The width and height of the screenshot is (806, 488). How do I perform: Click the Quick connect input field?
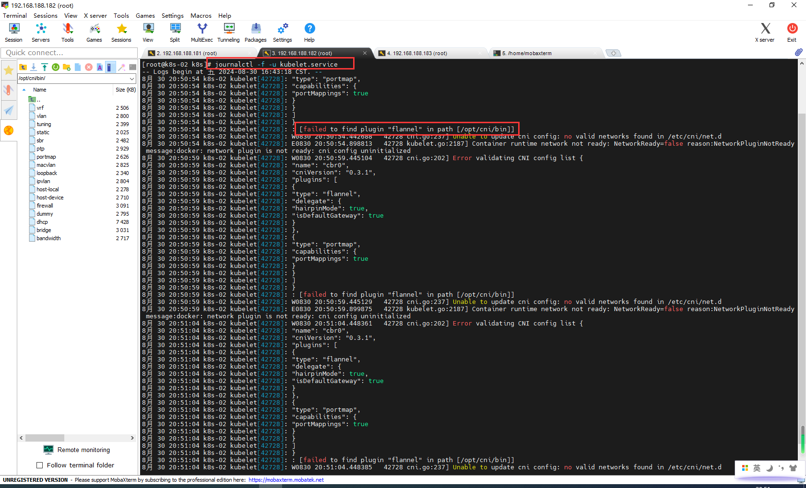pyautogui.click(x=69, y=53)
